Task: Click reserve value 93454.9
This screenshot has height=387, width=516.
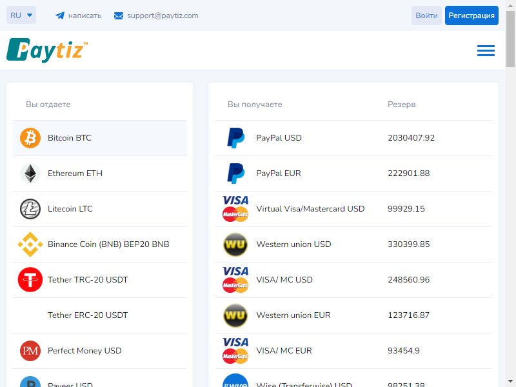Action: pos(404,351)
